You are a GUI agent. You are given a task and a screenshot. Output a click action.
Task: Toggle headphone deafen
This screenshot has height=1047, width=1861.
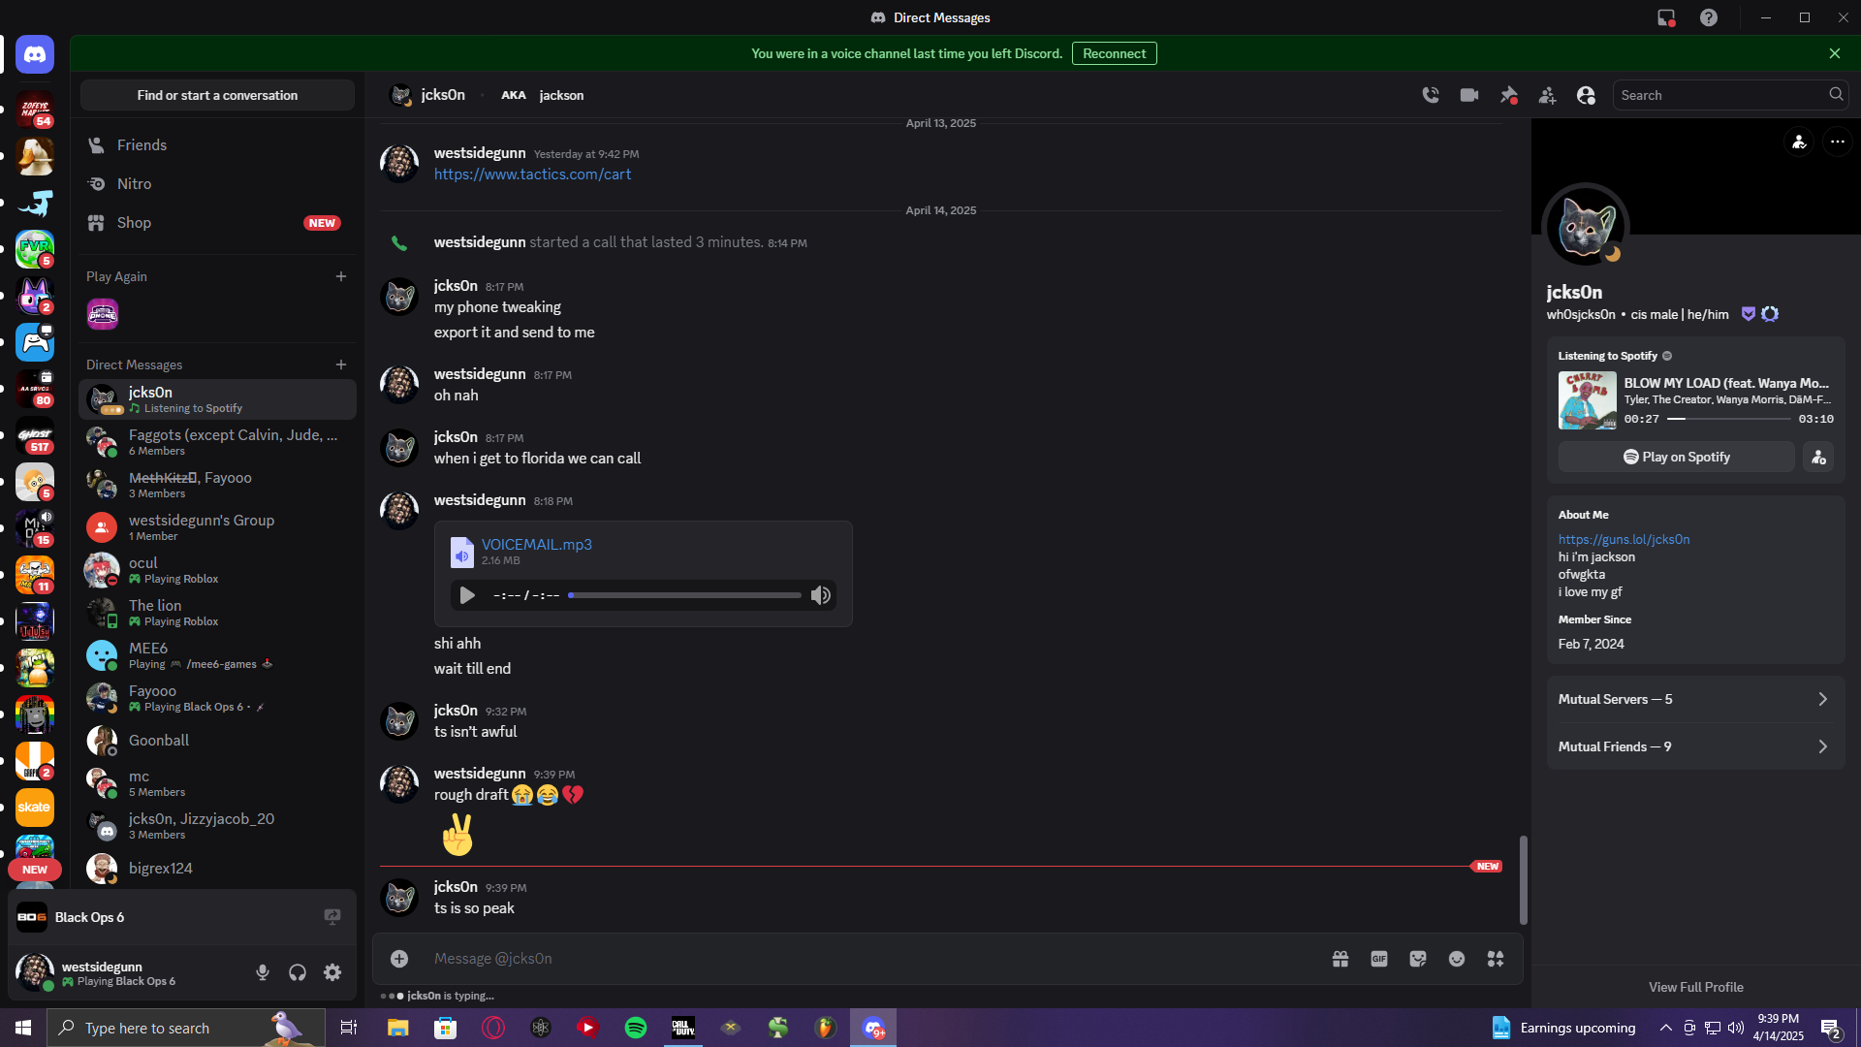[298, 972]
